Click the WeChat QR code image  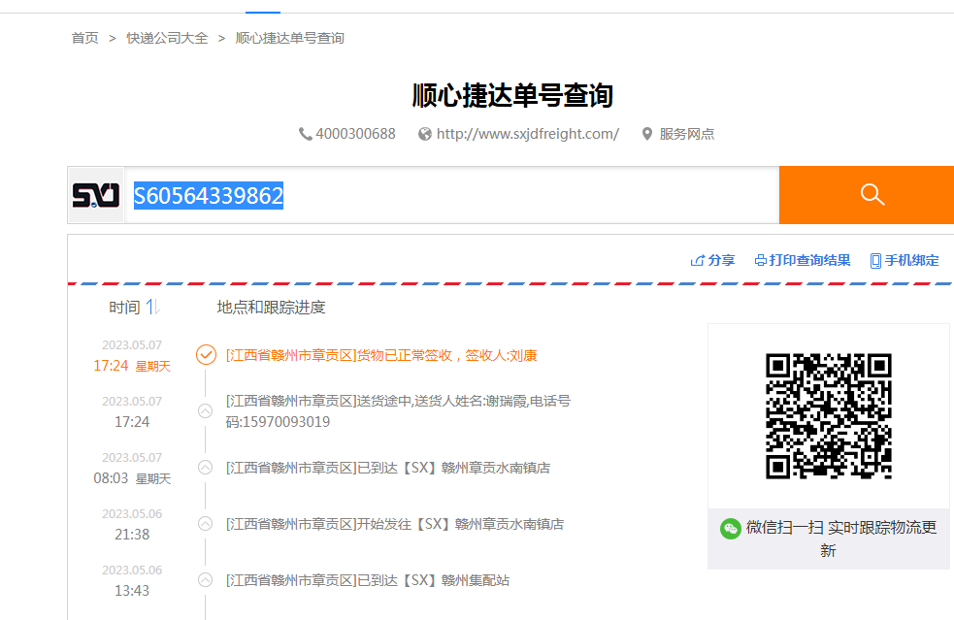point(829,416)
